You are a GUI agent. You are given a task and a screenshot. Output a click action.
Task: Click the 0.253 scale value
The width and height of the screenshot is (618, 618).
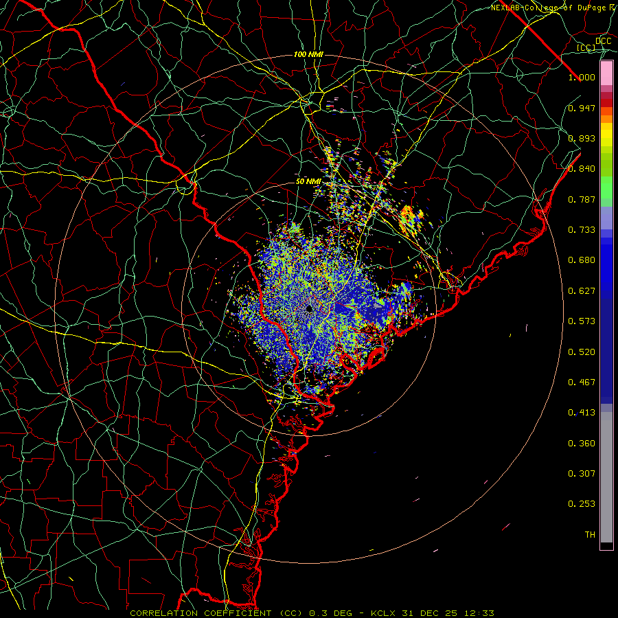coord(582,504)
